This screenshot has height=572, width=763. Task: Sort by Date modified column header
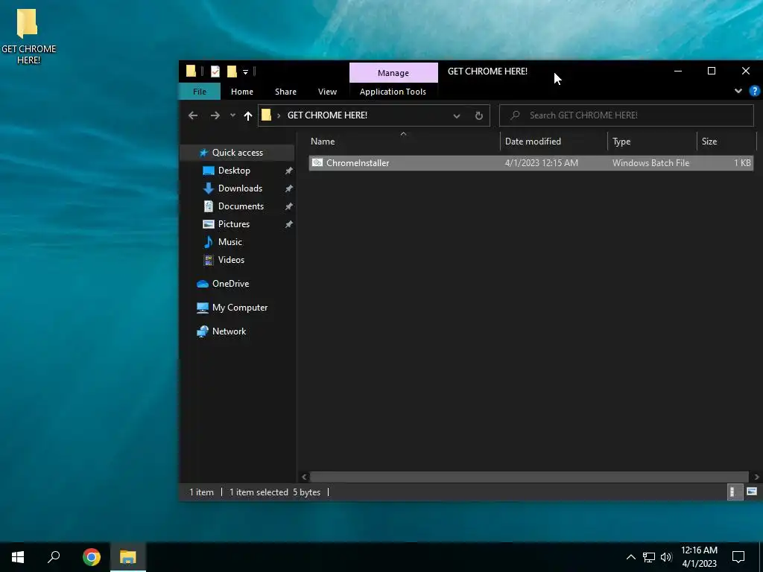(554, 142)
